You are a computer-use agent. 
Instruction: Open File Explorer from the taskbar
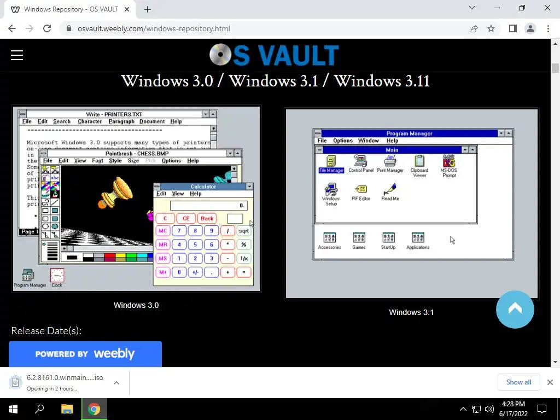pyautogui.click(x=67, y=409)
